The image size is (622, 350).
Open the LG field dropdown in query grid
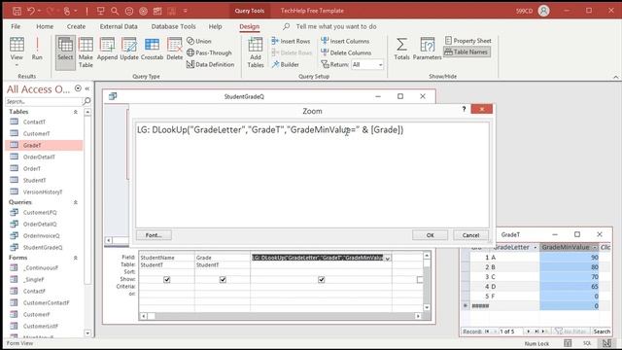pos(387,258)
